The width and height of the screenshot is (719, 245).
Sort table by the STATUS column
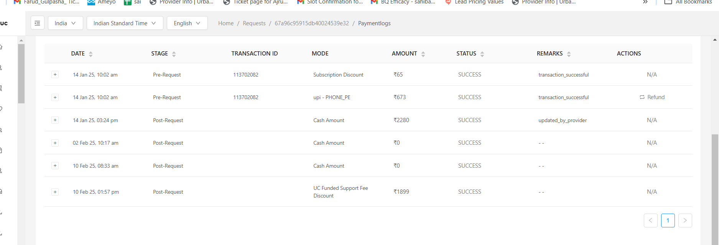tap(482, 54)
